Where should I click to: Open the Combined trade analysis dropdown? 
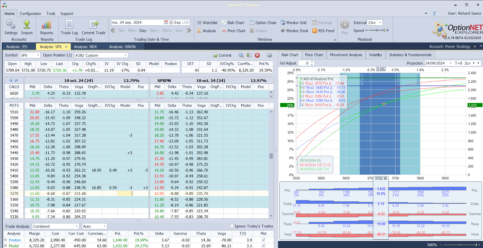(x=77, y=226)
